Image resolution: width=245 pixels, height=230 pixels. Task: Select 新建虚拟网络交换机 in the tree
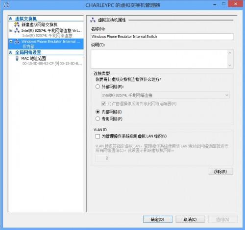[39, 24]
